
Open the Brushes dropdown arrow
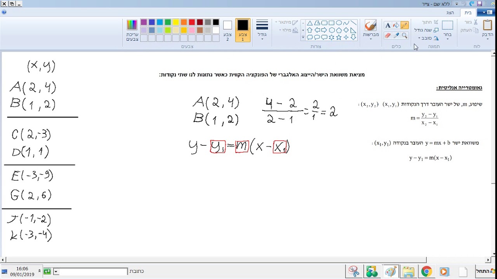pos(371,39)
